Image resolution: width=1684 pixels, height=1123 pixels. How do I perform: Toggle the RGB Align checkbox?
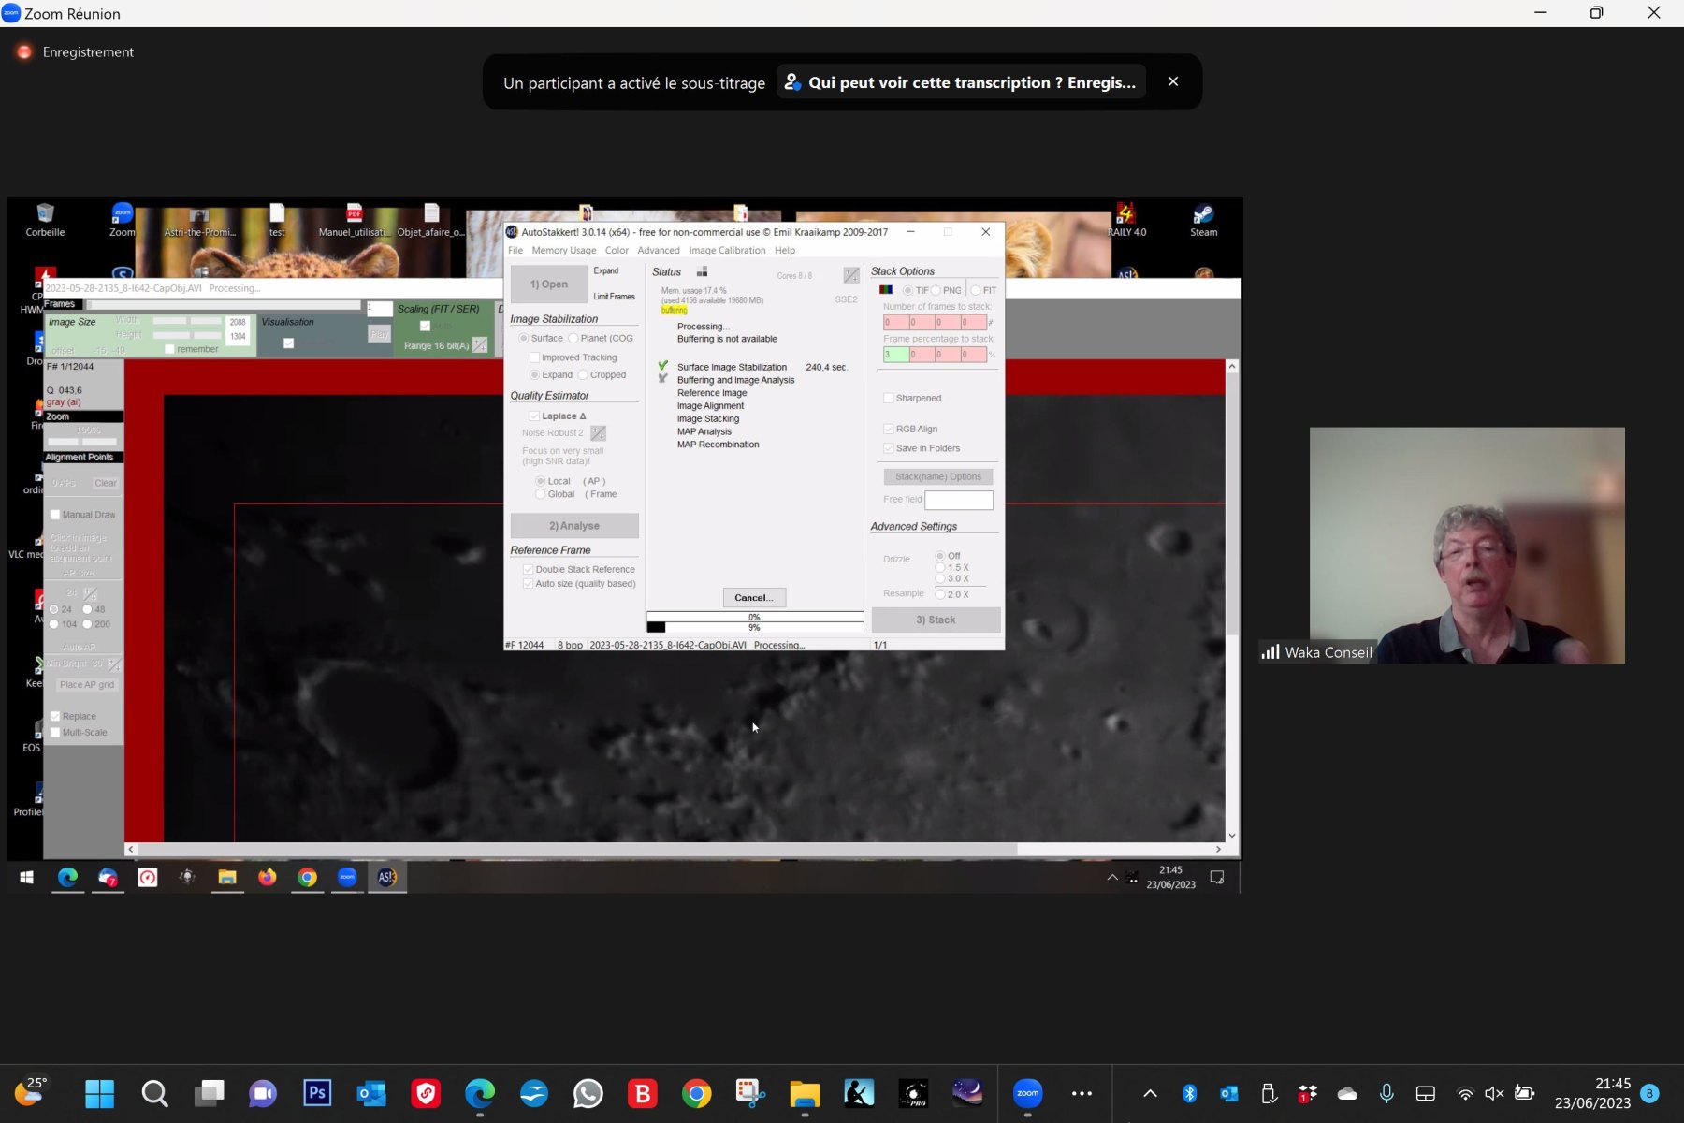[889, 429]
